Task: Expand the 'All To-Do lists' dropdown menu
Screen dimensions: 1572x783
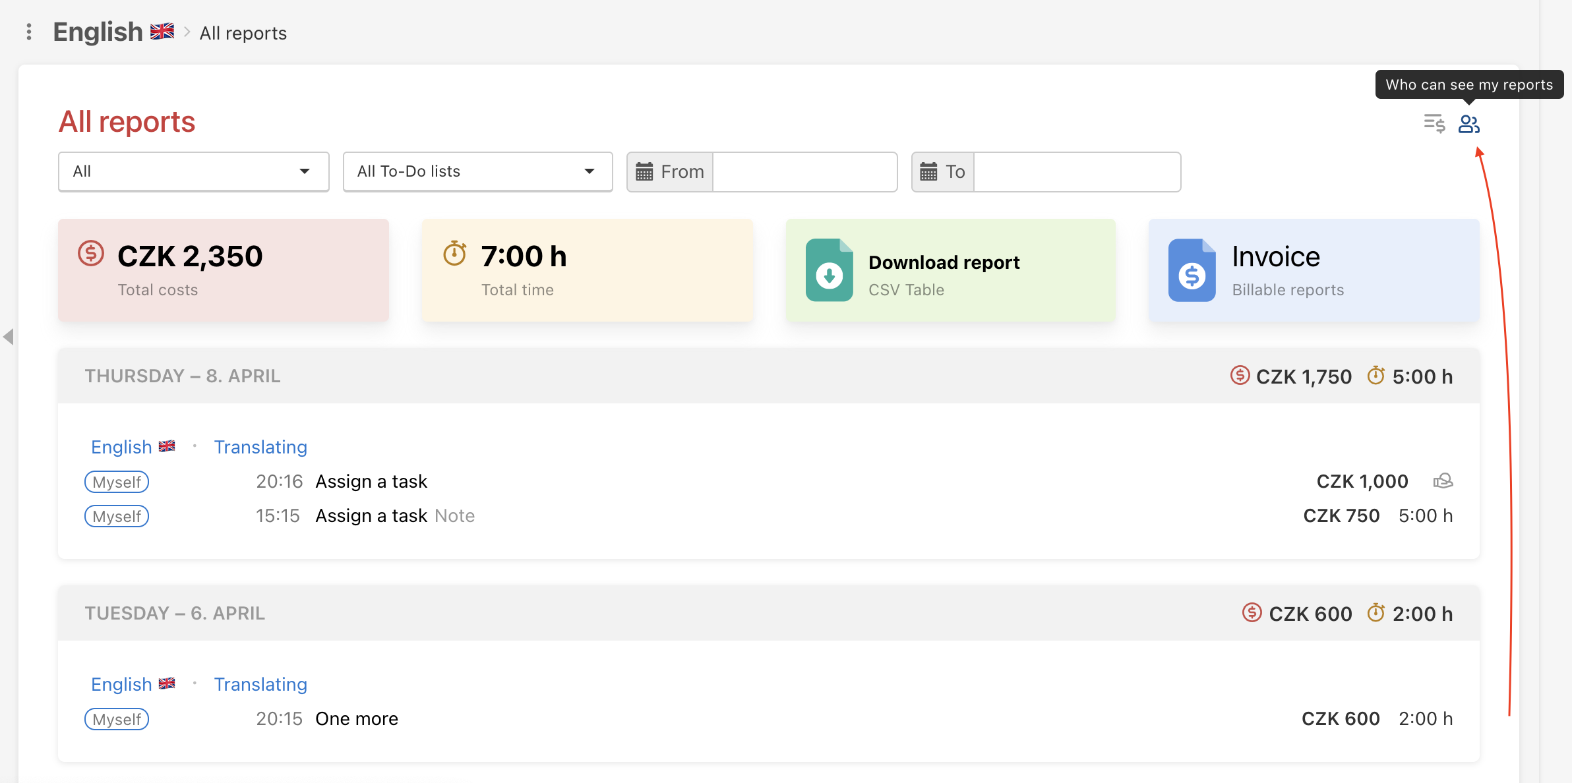Action: (x=477, y=171)
